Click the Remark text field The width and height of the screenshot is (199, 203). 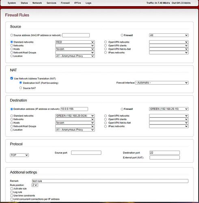point(110,181)
